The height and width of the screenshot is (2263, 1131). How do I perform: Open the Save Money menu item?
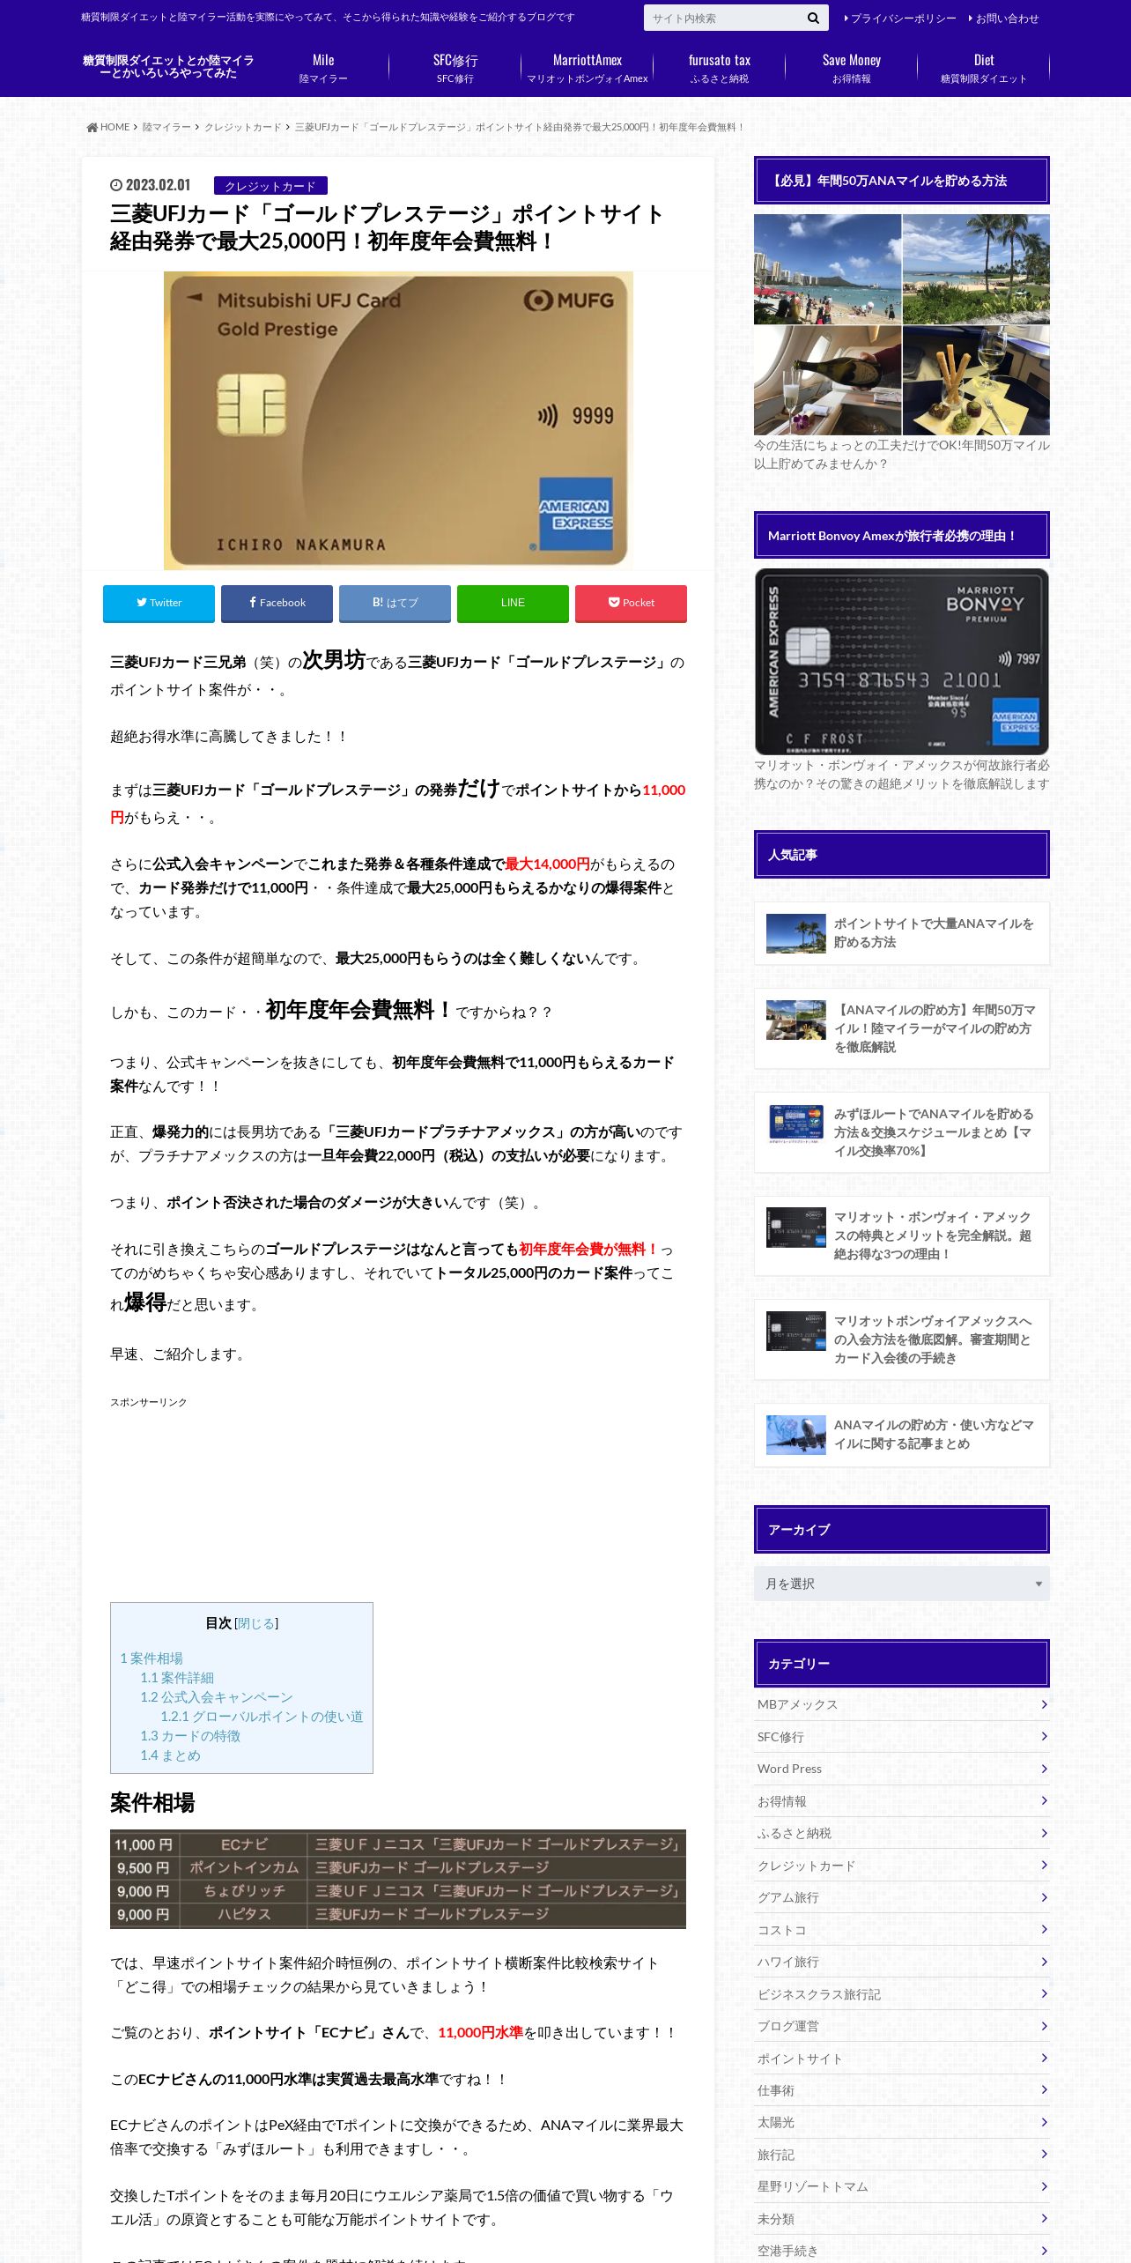[x=852, y=68]
